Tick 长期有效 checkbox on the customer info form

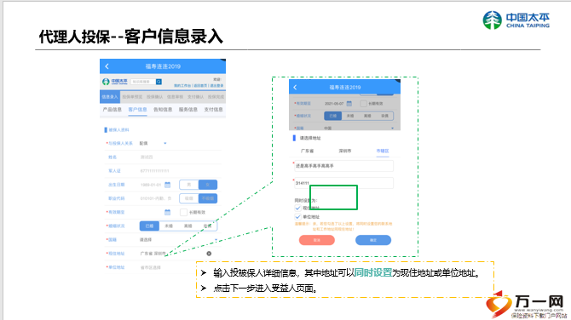point(183,212)
